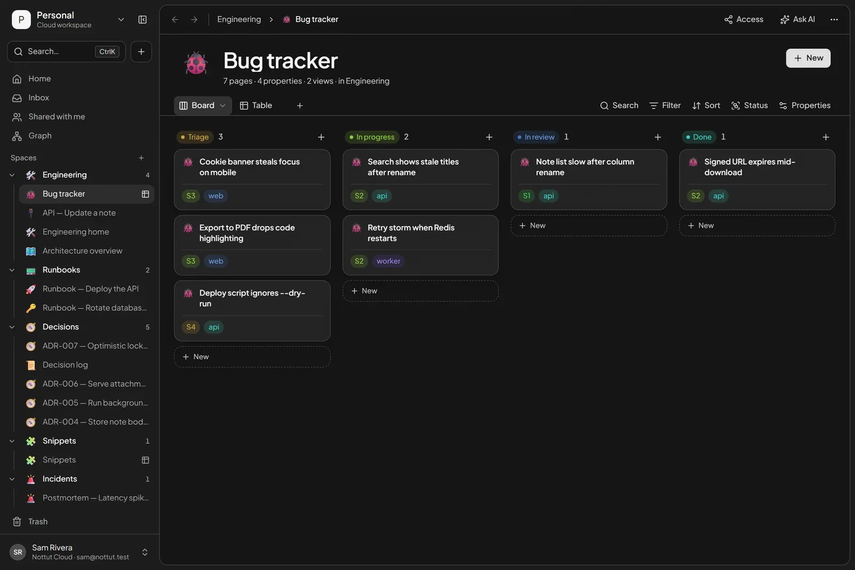
Task: Click the worker tag on Retry storm card
Action: coord(388,261)
